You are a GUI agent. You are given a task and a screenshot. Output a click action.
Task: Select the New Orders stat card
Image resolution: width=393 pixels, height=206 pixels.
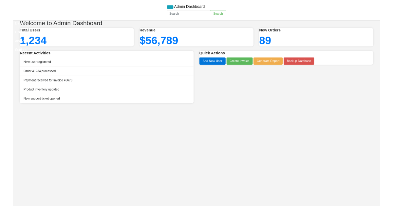315,37
